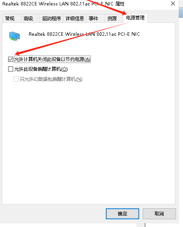Image resolution: width=183 pixels, height=227 pixels.
Task: Click the 允许此设备唤醒计算机(O) label text
Action: pyautogui.click(x=41, y=69)
